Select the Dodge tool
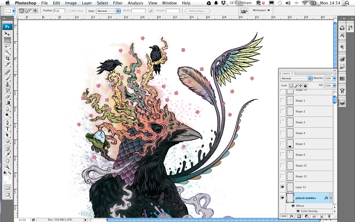This screenshot has width=355, height=222. tap(7, 115)
